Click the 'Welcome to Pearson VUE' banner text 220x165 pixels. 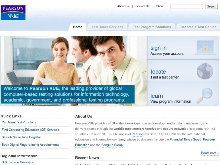coord(66,94)
